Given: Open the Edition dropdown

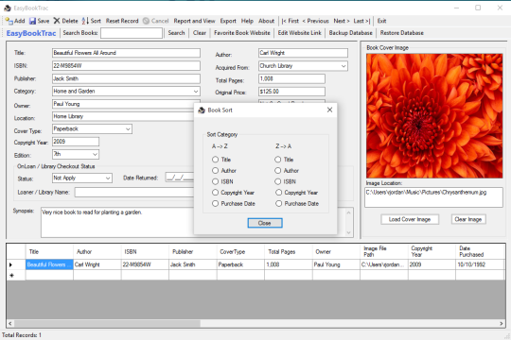Looking at the screenshot, I should tap(95, 154).
